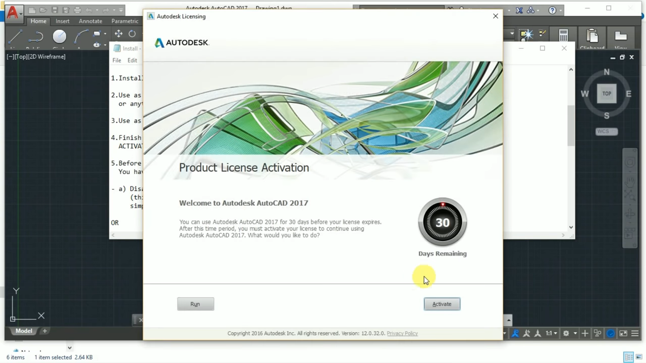
Task: Open the Edit menu in Notepad window
Action: point(132,60)
